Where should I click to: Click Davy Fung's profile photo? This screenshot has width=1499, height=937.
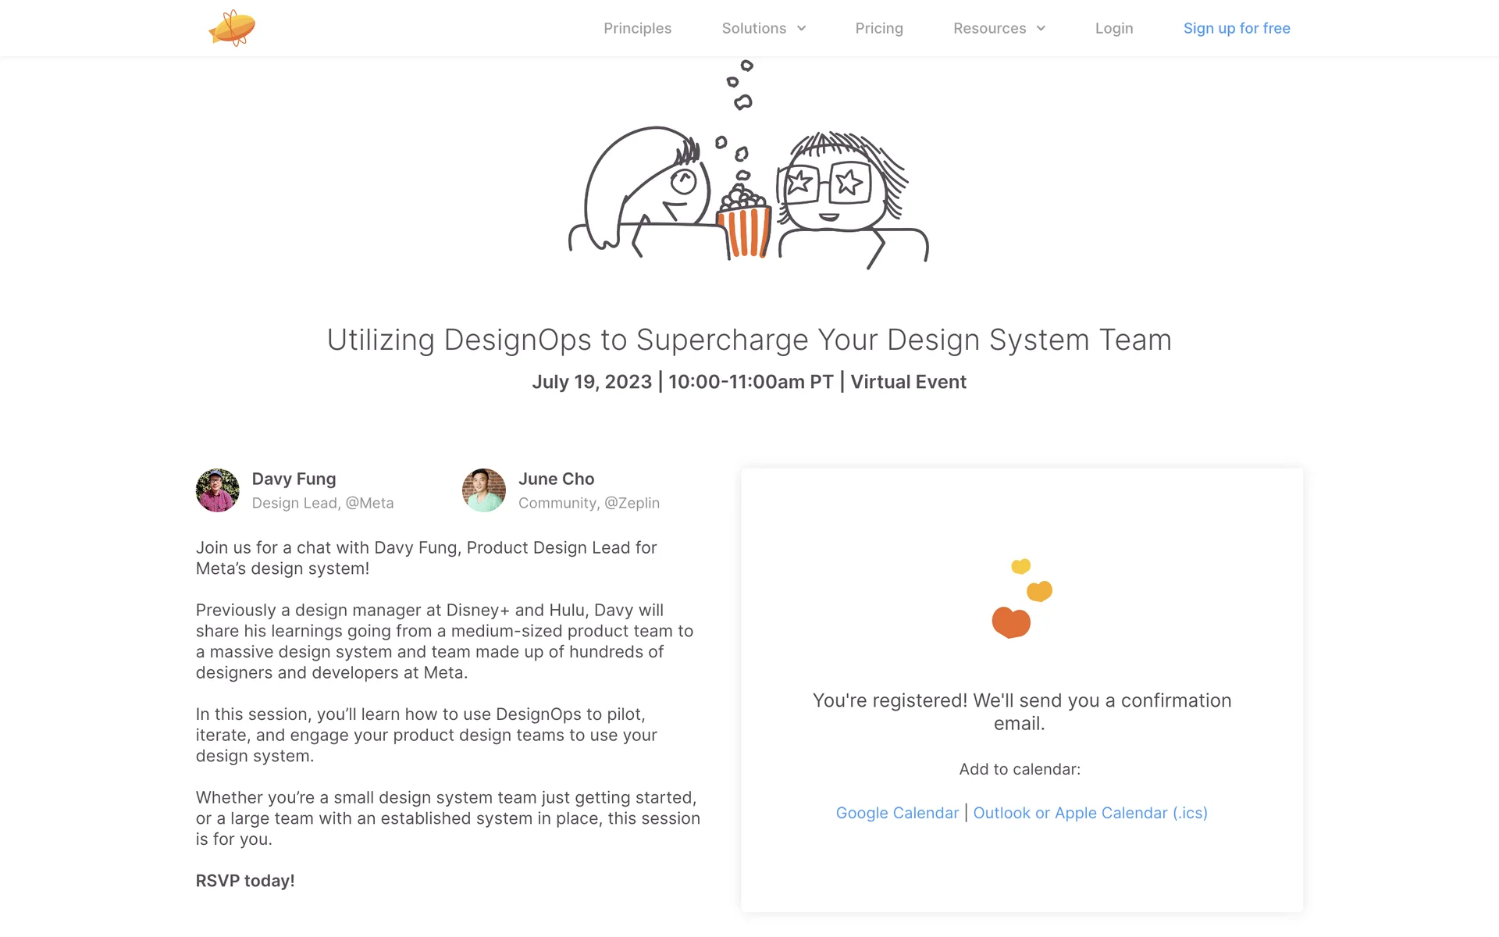[x=218, y=490]
